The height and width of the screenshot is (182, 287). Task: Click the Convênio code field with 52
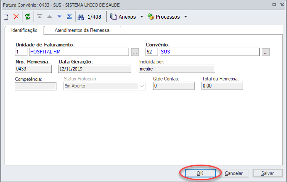coord(152,52)
